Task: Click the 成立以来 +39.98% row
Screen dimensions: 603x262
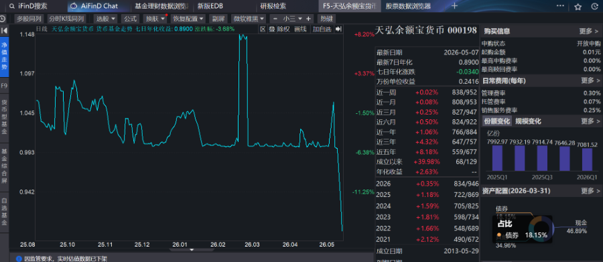Action: point(426,161)
